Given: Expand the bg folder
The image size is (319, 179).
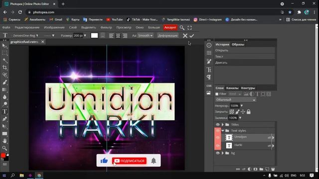Looking at the screenshot, I should [x=223, y=153].
